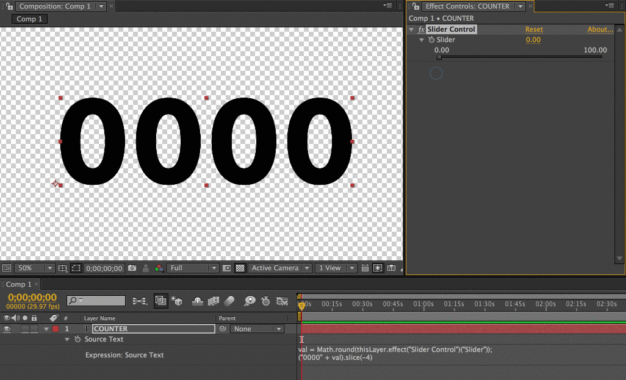The image size is (626, 380).
Task: Open the Composition panel flyout menu
Action: [x=387, y=5]
